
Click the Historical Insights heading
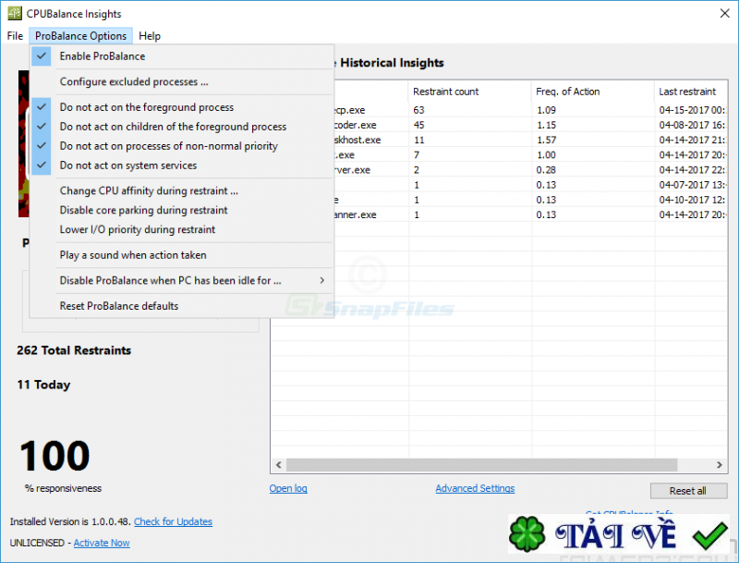tap(392, 63)
